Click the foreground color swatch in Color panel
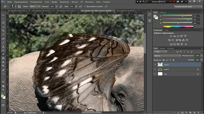Image resolution: width=204 pixels, height=114 pixels. point(155,16)
